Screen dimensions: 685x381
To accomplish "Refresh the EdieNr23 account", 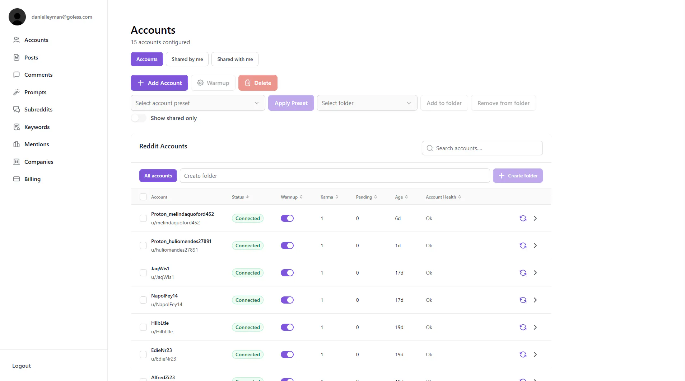I will [x=523, y=354].
